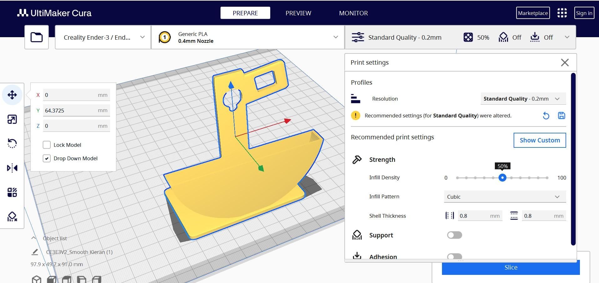Image resolution: width=599 pixels, height=283 pixels.
Task: Click the yellow warning icon
Action: (x=356, y=116)
